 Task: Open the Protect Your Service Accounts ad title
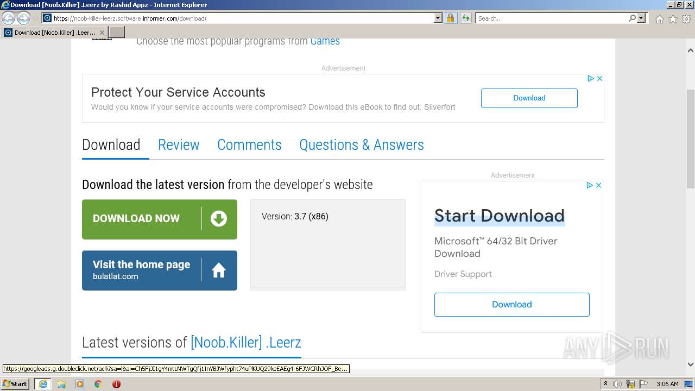(x=178, y=92)
